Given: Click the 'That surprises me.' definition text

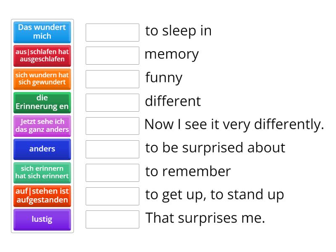Looking at the screenshot, I should (205, 218).
